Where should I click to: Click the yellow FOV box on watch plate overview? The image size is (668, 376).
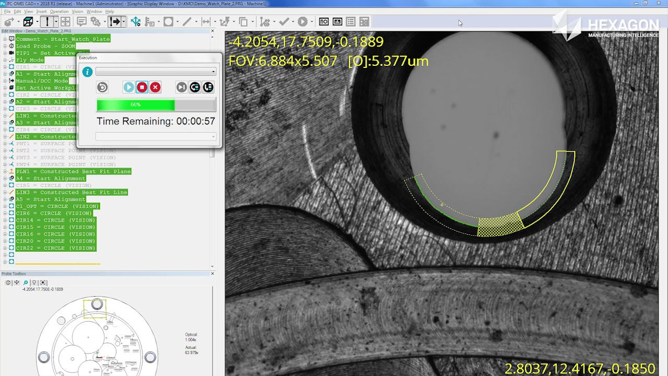[x=95, y=309]
